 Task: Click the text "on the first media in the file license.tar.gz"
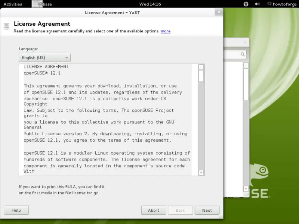click(x=58, y=193)
